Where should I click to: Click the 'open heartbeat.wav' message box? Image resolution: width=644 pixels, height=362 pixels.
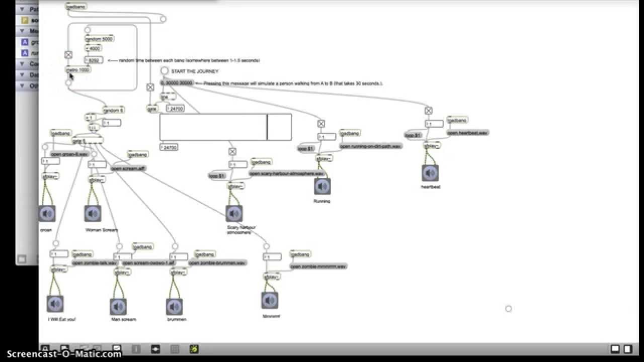point(468,133)
